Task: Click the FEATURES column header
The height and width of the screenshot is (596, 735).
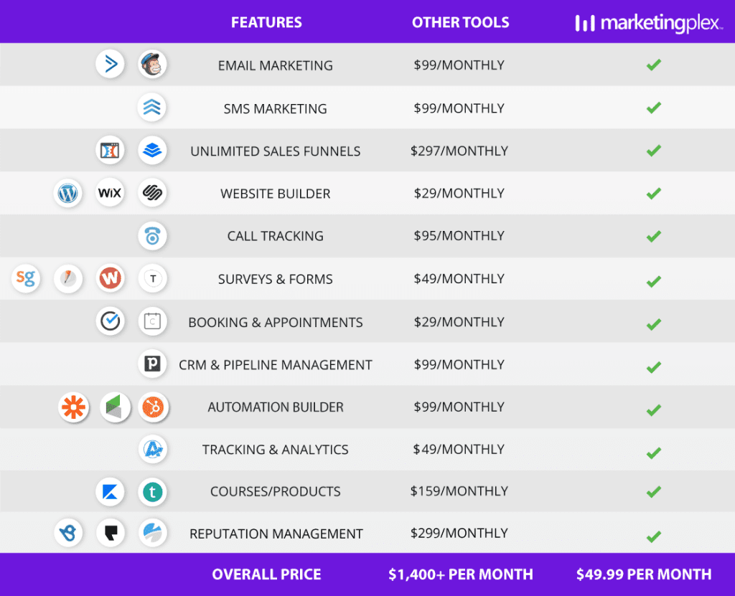Action: pos(266,22)
